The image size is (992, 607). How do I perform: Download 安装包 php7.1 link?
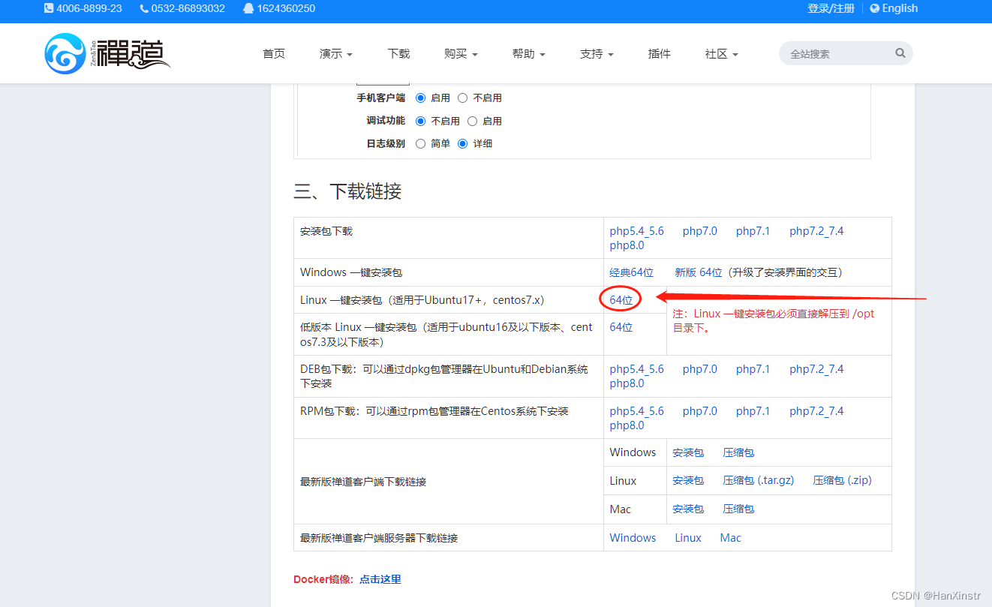tap(753, 231)
